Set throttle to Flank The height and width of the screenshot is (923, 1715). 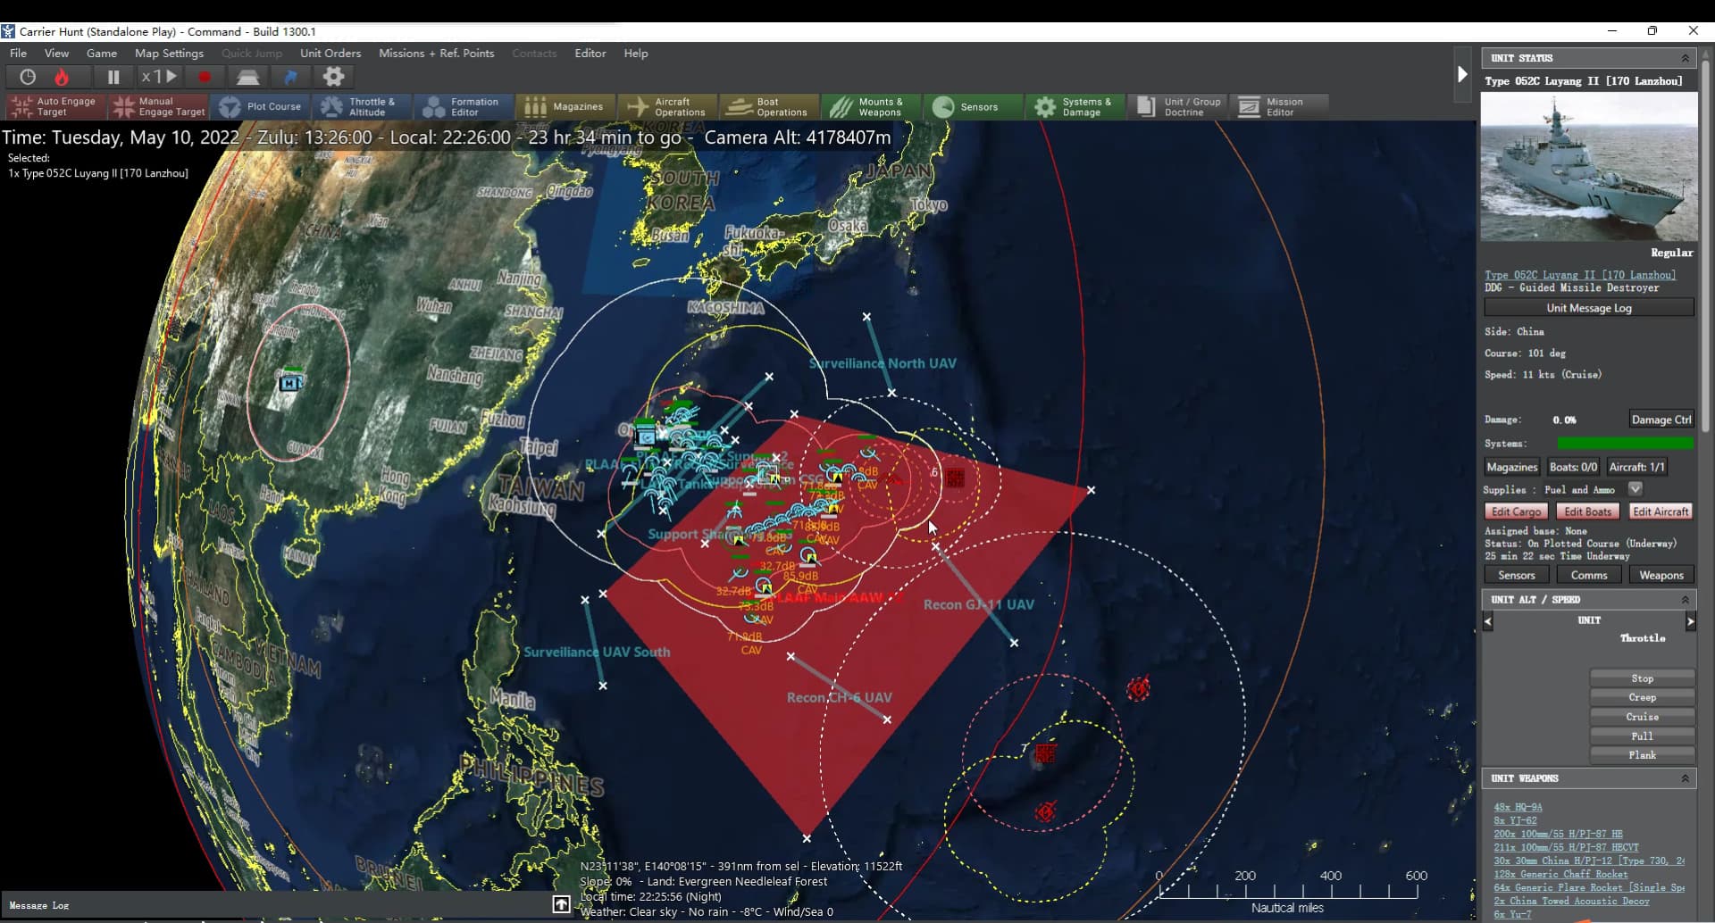click(1642, 755)
